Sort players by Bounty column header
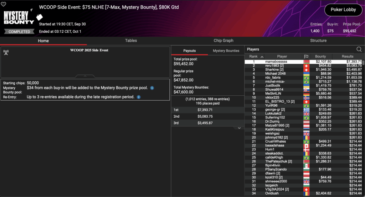Screen dimensions: 365x197 click(320, 57)
